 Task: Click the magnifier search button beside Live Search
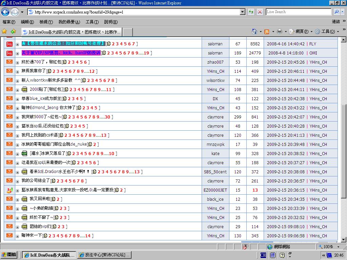(336, 12)
